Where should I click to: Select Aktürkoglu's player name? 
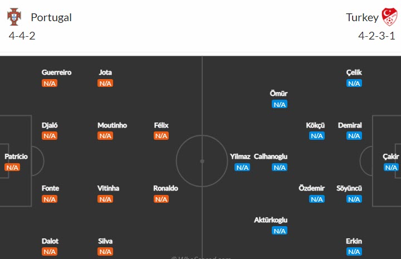tap(271, 220)
